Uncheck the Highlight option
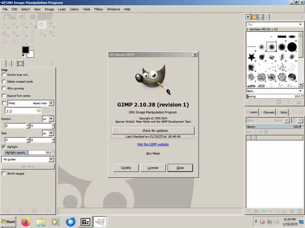The width and height of the screenshot is (305, 228). point(4,147)
